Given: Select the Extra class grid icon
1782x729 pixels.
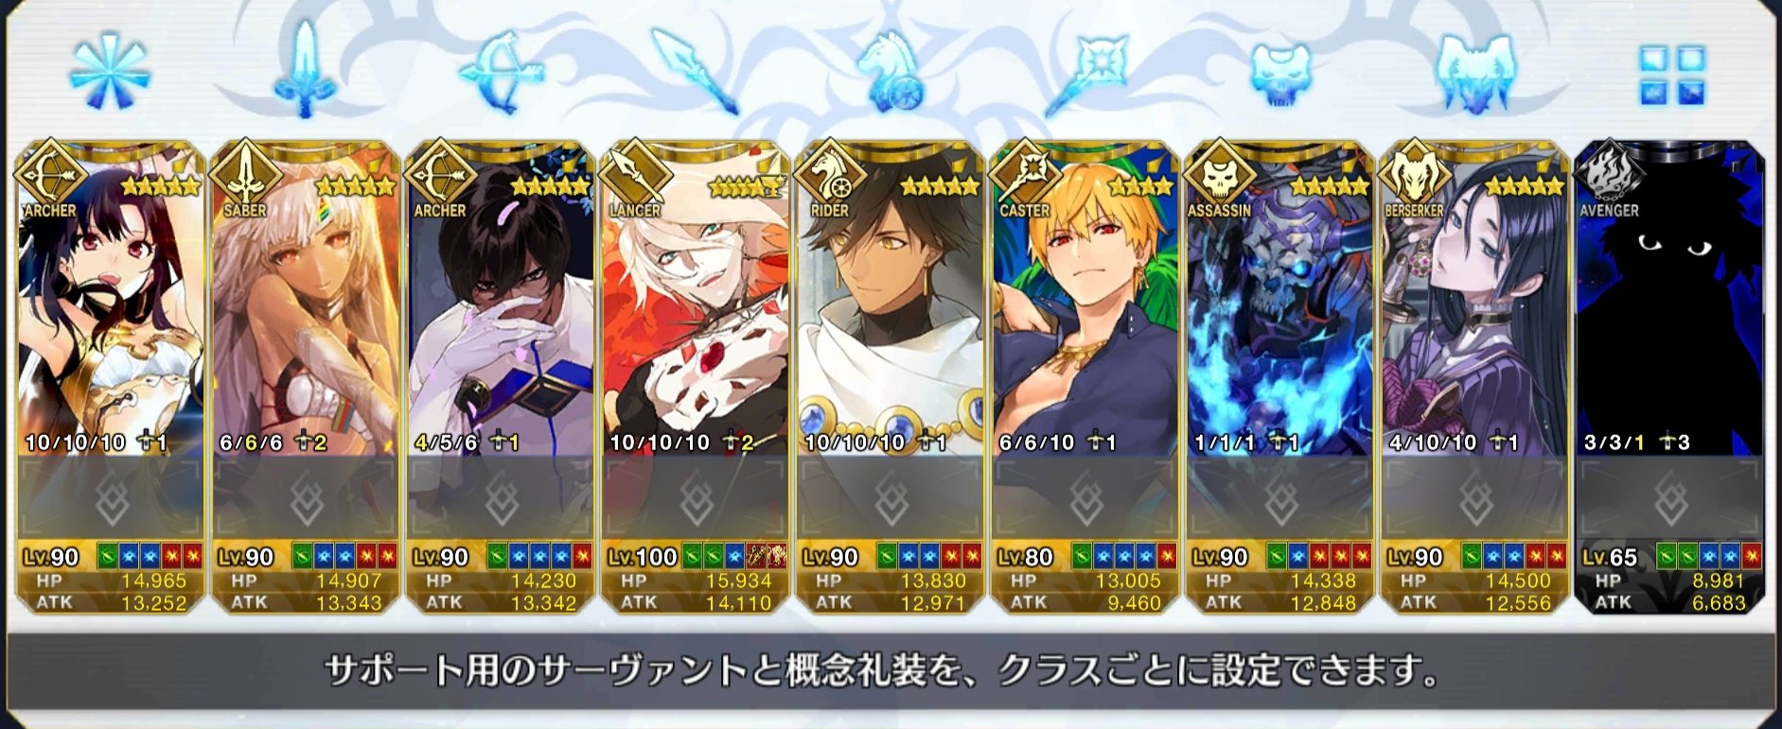Looking at the screenshot, I should tap(1672, 76).
